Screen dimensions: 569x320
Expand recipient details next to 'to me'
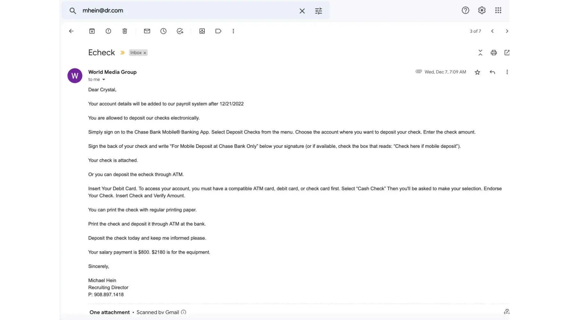pos(104,79)
